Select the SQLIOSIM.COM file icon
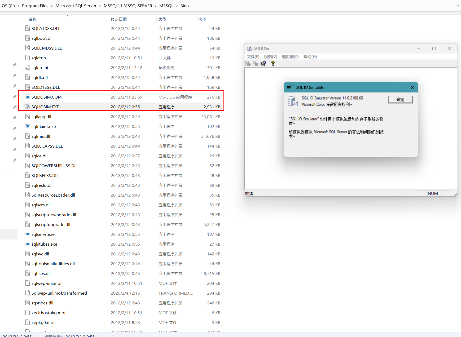Image resolution: width=461 pixels, height=337 pixels. pyautogui.click(x=27, y=97)
